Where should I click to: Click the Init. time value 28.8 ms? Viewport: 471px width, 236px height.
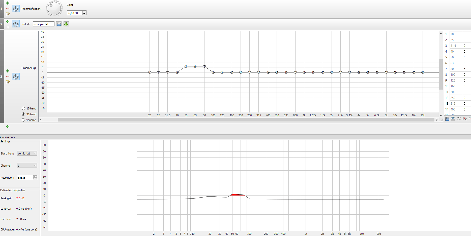pyautogui.click(x=21, y=219)
